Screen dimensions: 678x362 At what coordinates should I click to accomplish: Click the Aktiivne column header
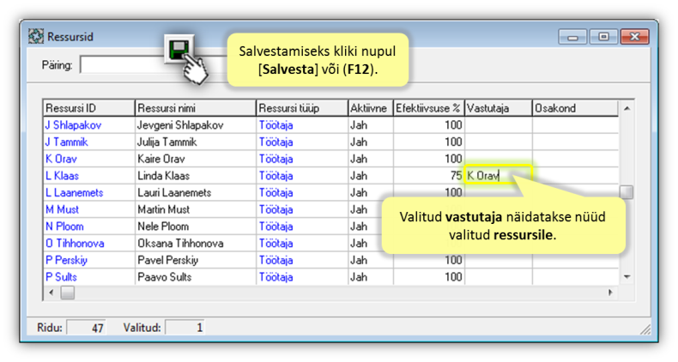tap(371, 108)
